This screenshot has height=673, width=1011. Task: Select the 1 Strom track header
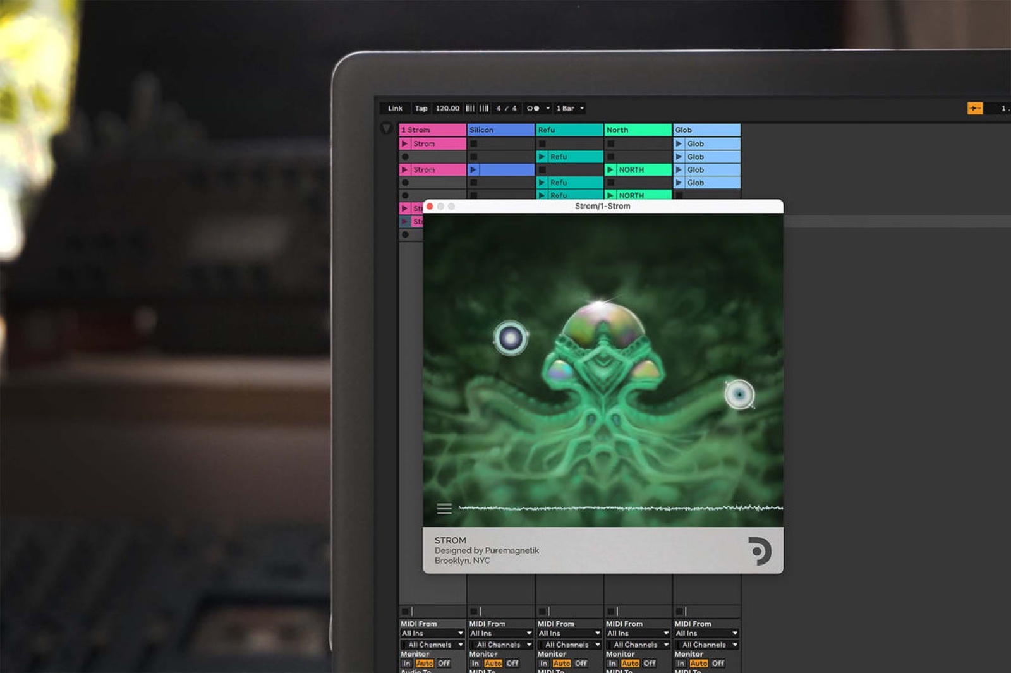coord(432,130)
